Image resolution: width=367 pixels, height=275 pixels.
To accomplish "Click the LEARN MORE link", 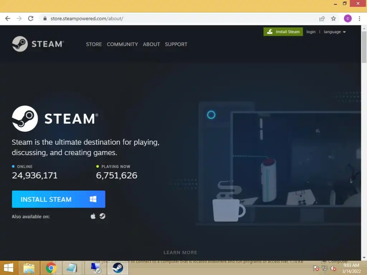I will pos(180,252).
